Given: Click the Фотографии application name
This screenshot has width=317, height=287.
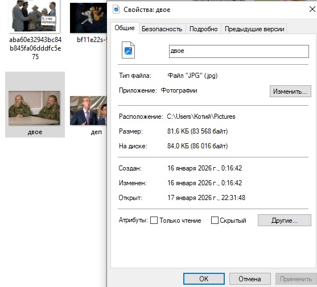Looking at the screenshot, I should tap(179, 90).
